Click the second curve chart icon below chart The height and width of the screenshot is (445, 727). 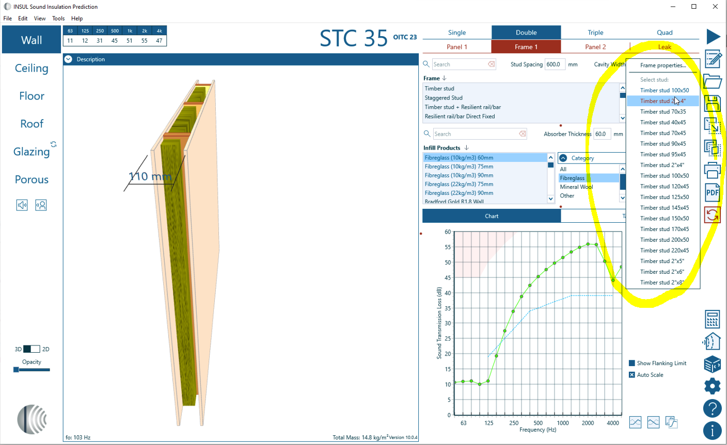tap(653, 422)
